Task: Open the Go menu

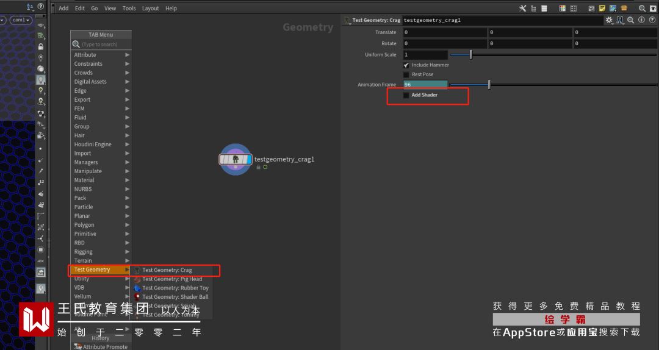Action: click(x=95, y=8)
